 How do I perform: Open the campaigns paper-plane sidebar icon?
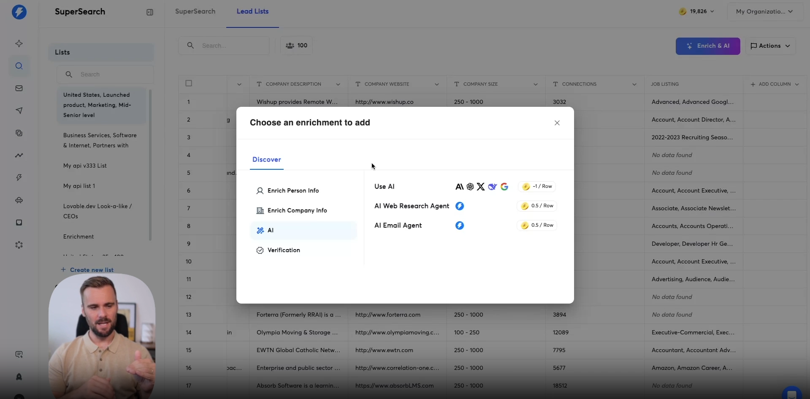tap(19, 111)
